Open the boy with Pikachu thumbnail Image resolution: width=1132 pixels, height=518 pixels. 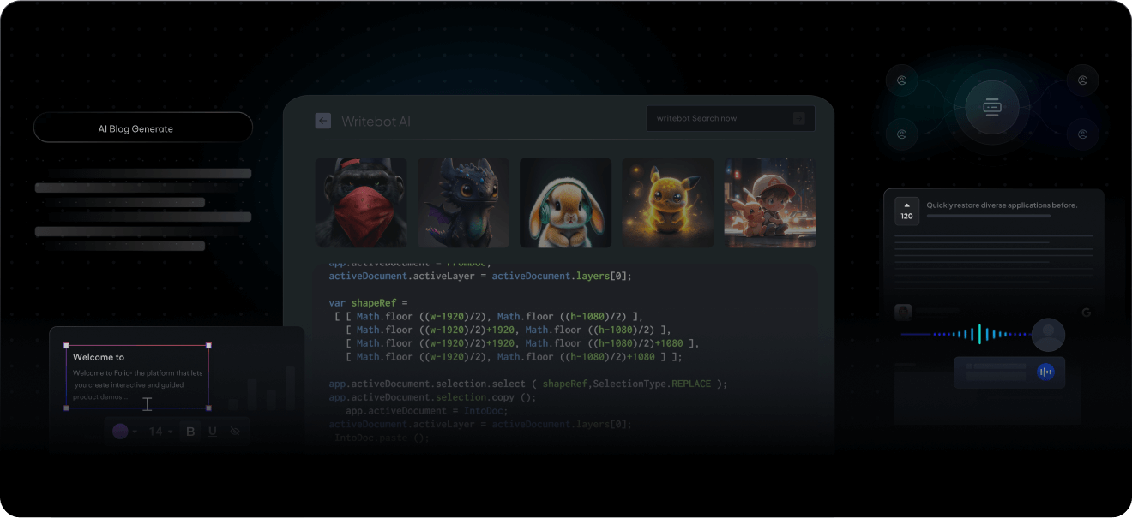(770, 203)
